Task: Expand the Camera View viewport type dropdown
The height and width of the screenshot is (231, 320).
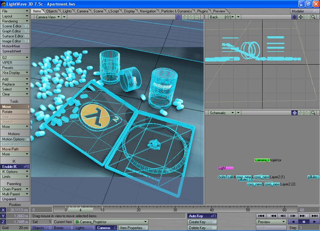Action: [48, 17]
